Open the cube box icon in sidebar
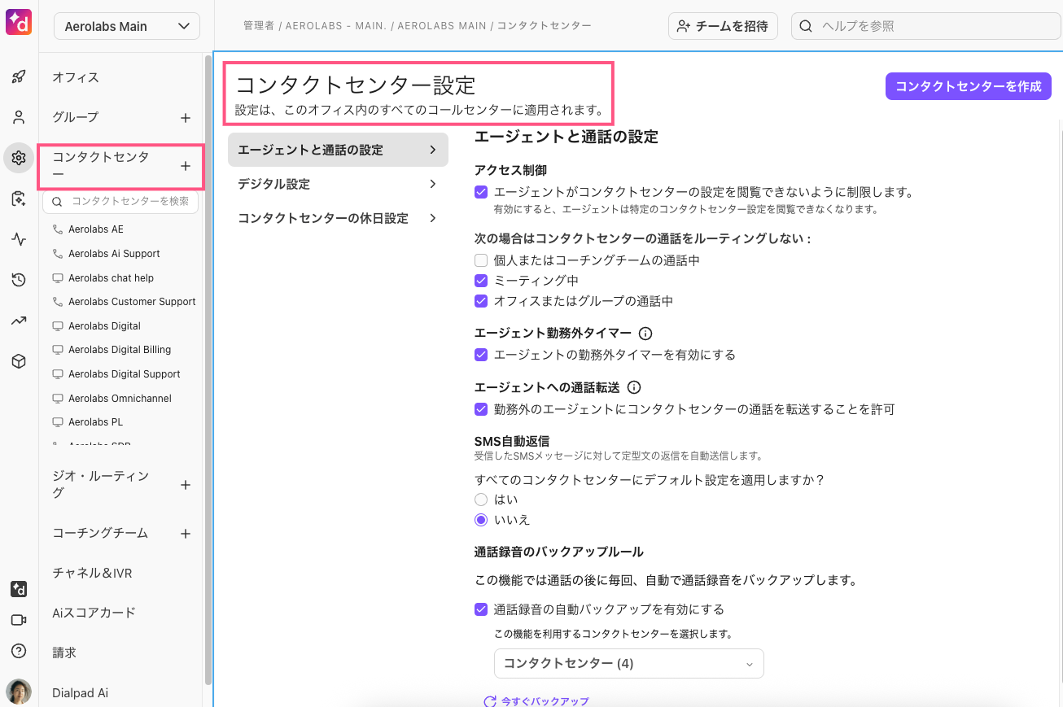Viewport: 1063px width, 707px height. 19,361
